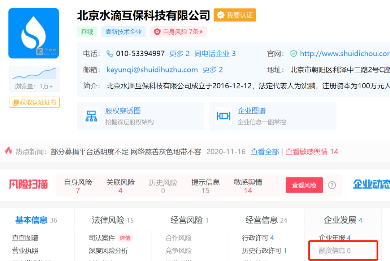390x261 pixels.
Task: Click the green verified icon beside the official website
Action: (293, 53)
